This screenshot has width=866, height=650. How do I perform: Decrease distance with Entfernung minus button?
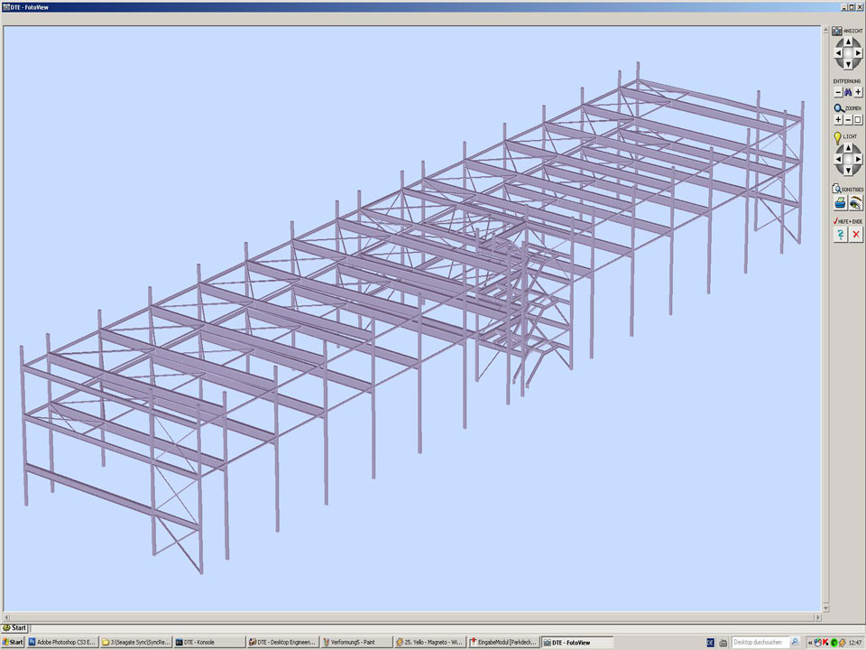838,92
